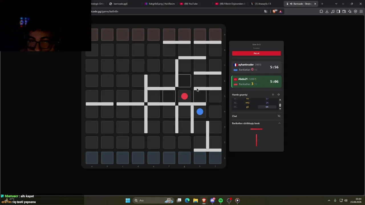Click move 'g5' in move history
Screen dimensions: 365x205
click(x=248, y=107)
